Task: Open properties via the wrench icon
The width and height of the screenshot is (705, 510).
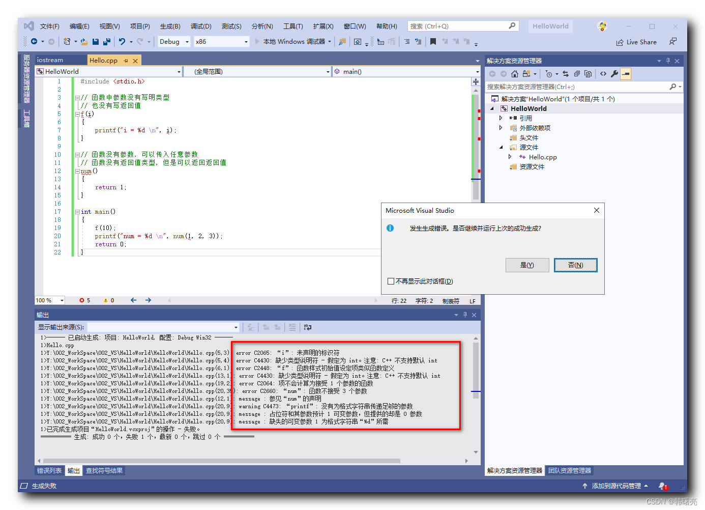Action: tap(614, 74)
